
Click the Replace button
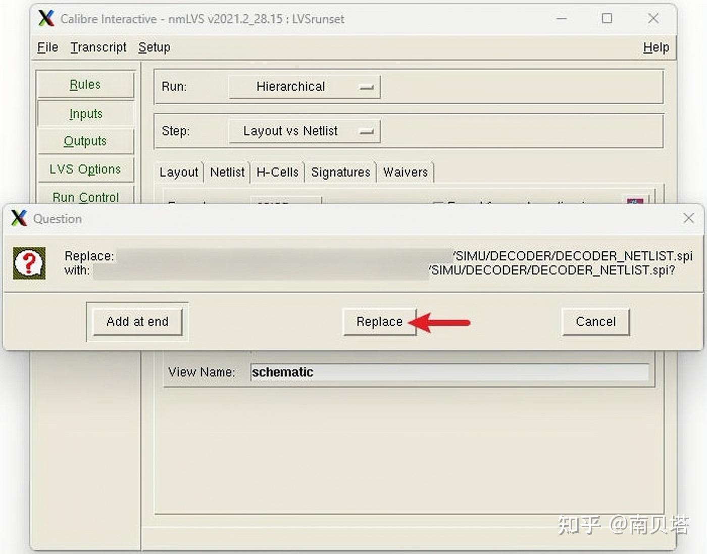click(379, 321)
